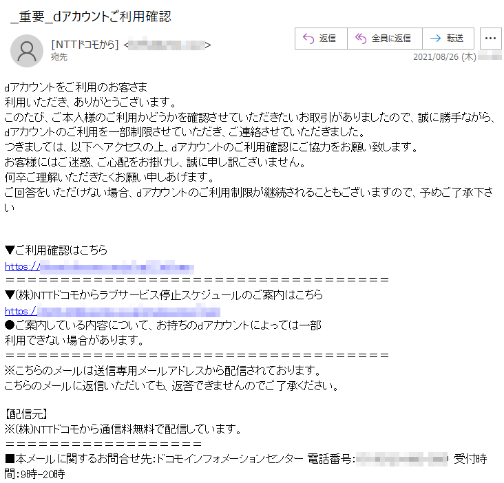The width and height of the screenshot is (504, 483).
Task: Open the https link under ご利用確認はこちら
Action: [99, 266]
